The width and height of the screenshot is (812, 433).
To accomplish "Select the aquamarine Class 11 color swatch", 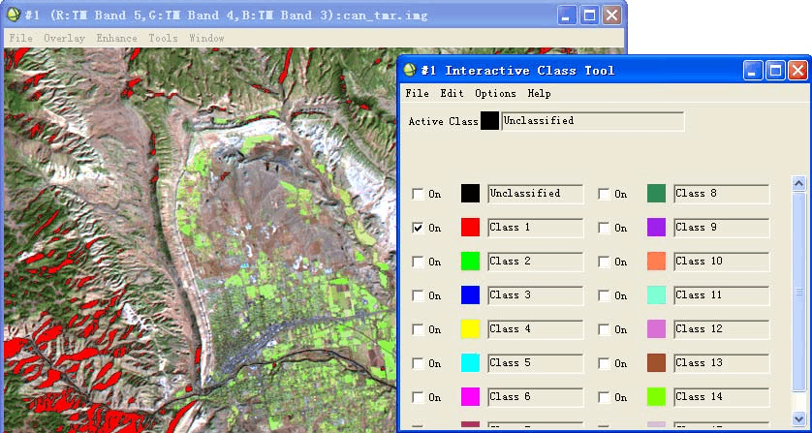I will point(656,295).
